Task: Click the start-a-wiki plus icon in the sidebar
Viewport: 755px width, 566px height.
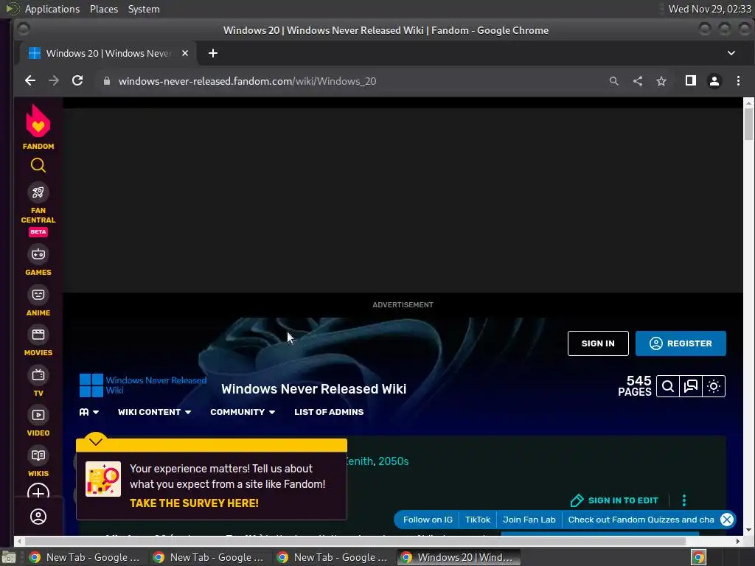Action: click(x=38, y=492)
